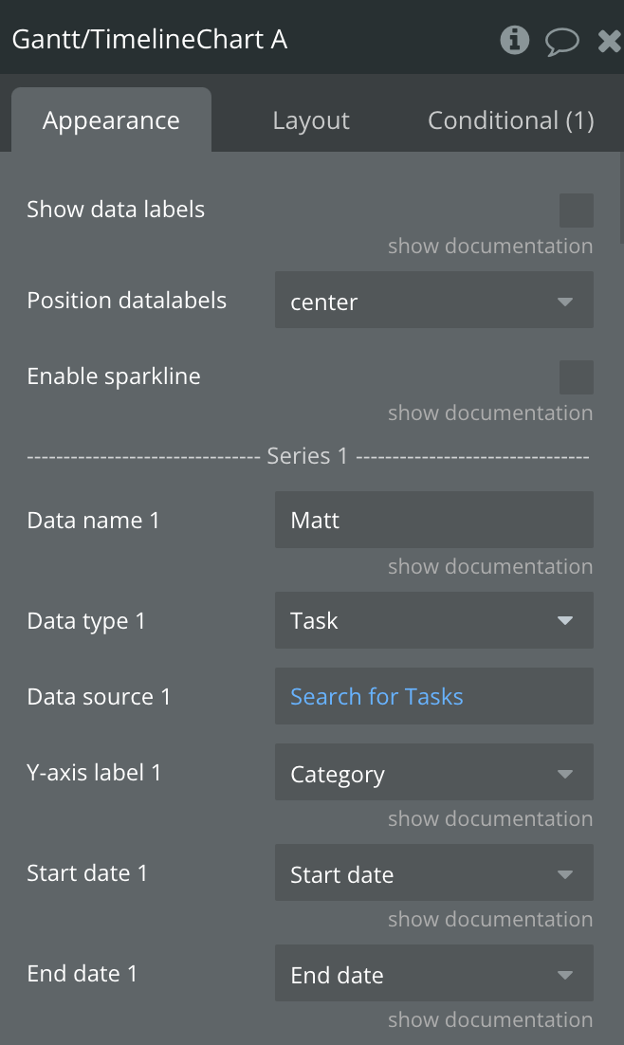The width and height of the screenshot is (624, 1045).
Task: Show documentation under Show data labels
Action: click(x=489, y=247)
